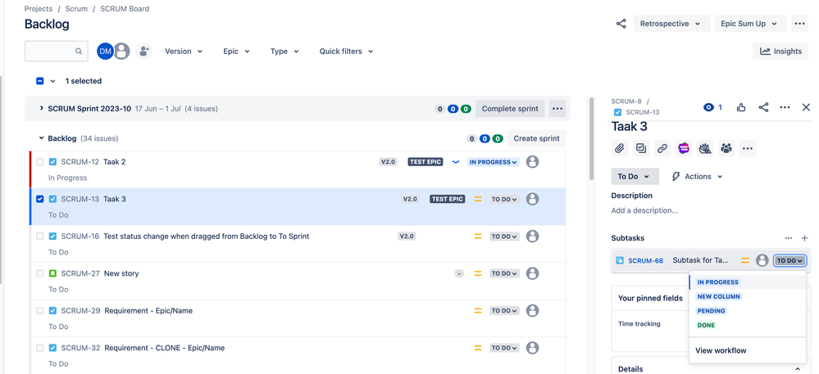Open In Progress status dropdown on SCRUM-12
Viewport: 819px width, 374px height.
(493, 162)
